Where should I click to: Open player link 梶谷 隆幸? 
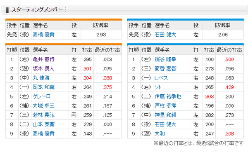(x=165, y=59)
